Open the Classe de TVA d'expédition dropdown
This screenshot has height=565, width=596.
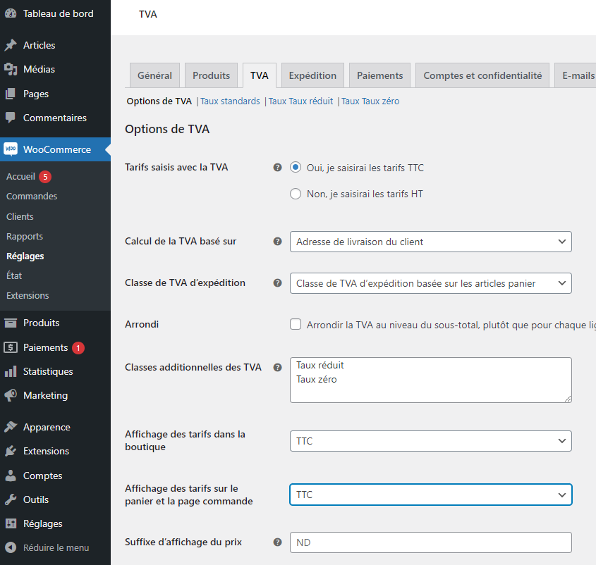coord(430,283)
